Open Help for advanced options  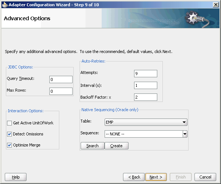(15, 177)
